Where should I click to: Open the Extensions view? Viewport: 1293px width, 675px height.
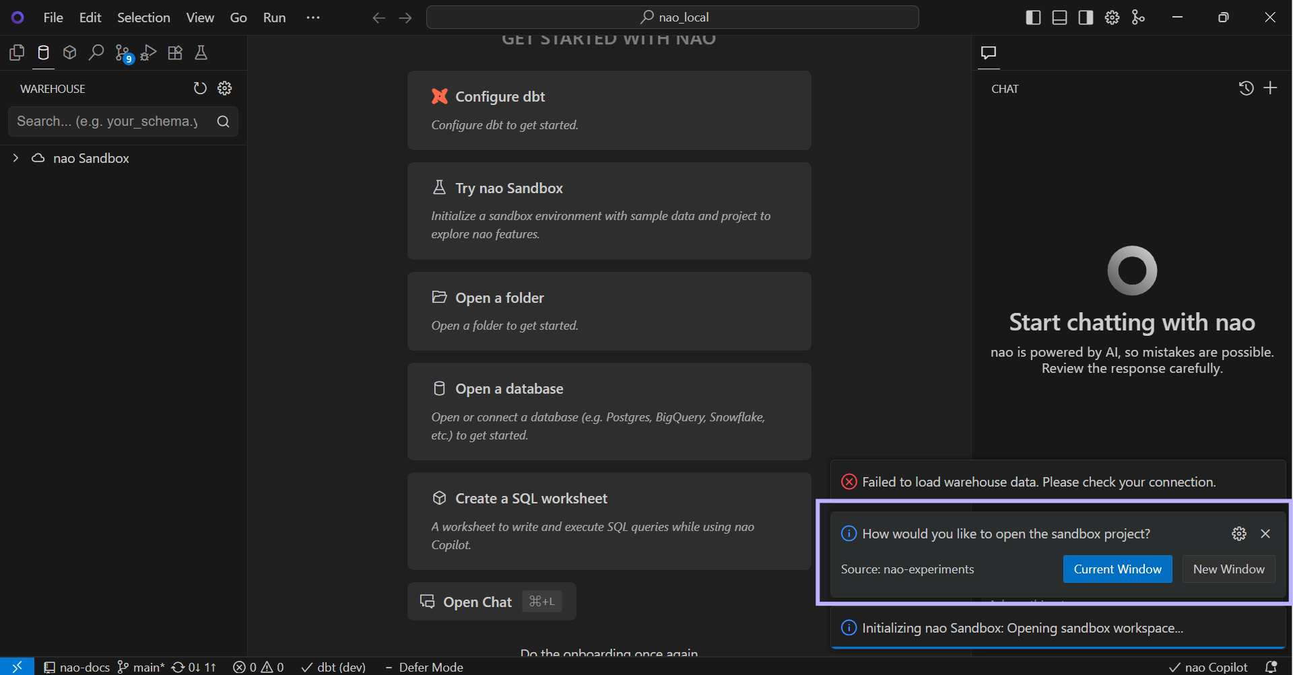[175, 52]
